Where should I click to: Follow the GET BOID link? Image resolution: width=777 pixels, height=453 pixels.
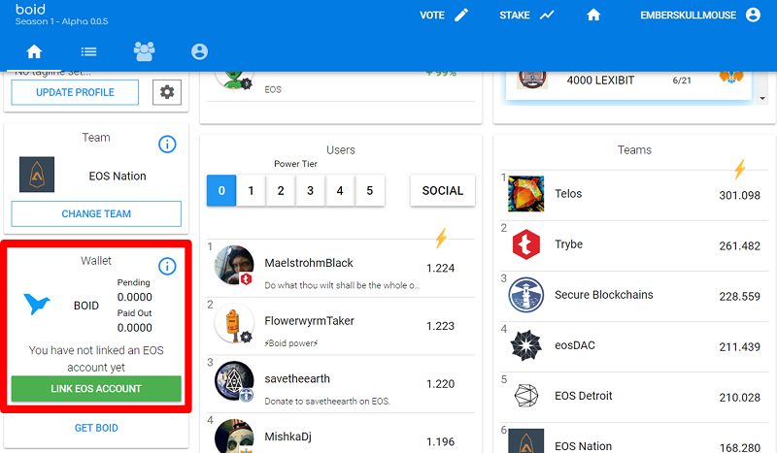point(96,428)
